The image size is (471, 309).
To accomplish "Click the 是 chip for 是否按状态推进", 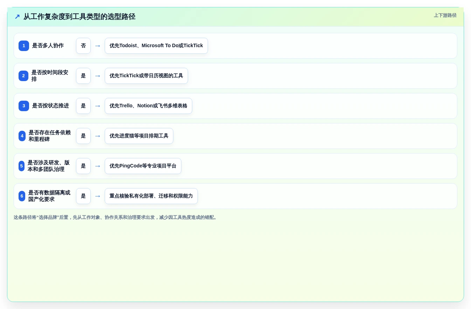I will [x=83, y=106].
